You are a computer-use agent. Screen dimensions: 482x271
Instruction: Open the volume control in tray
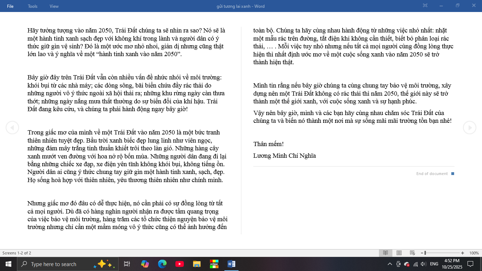tap(423, 264)
